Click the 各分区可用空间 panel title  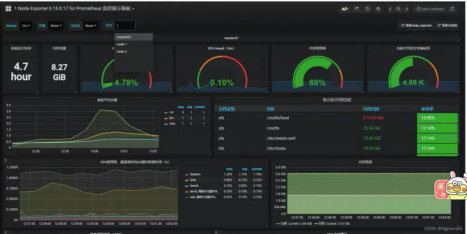tap(337, 100)
